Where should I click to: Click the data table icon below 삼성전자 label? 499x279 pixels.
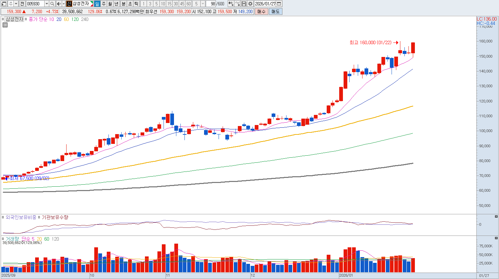[x=5, y=25]
